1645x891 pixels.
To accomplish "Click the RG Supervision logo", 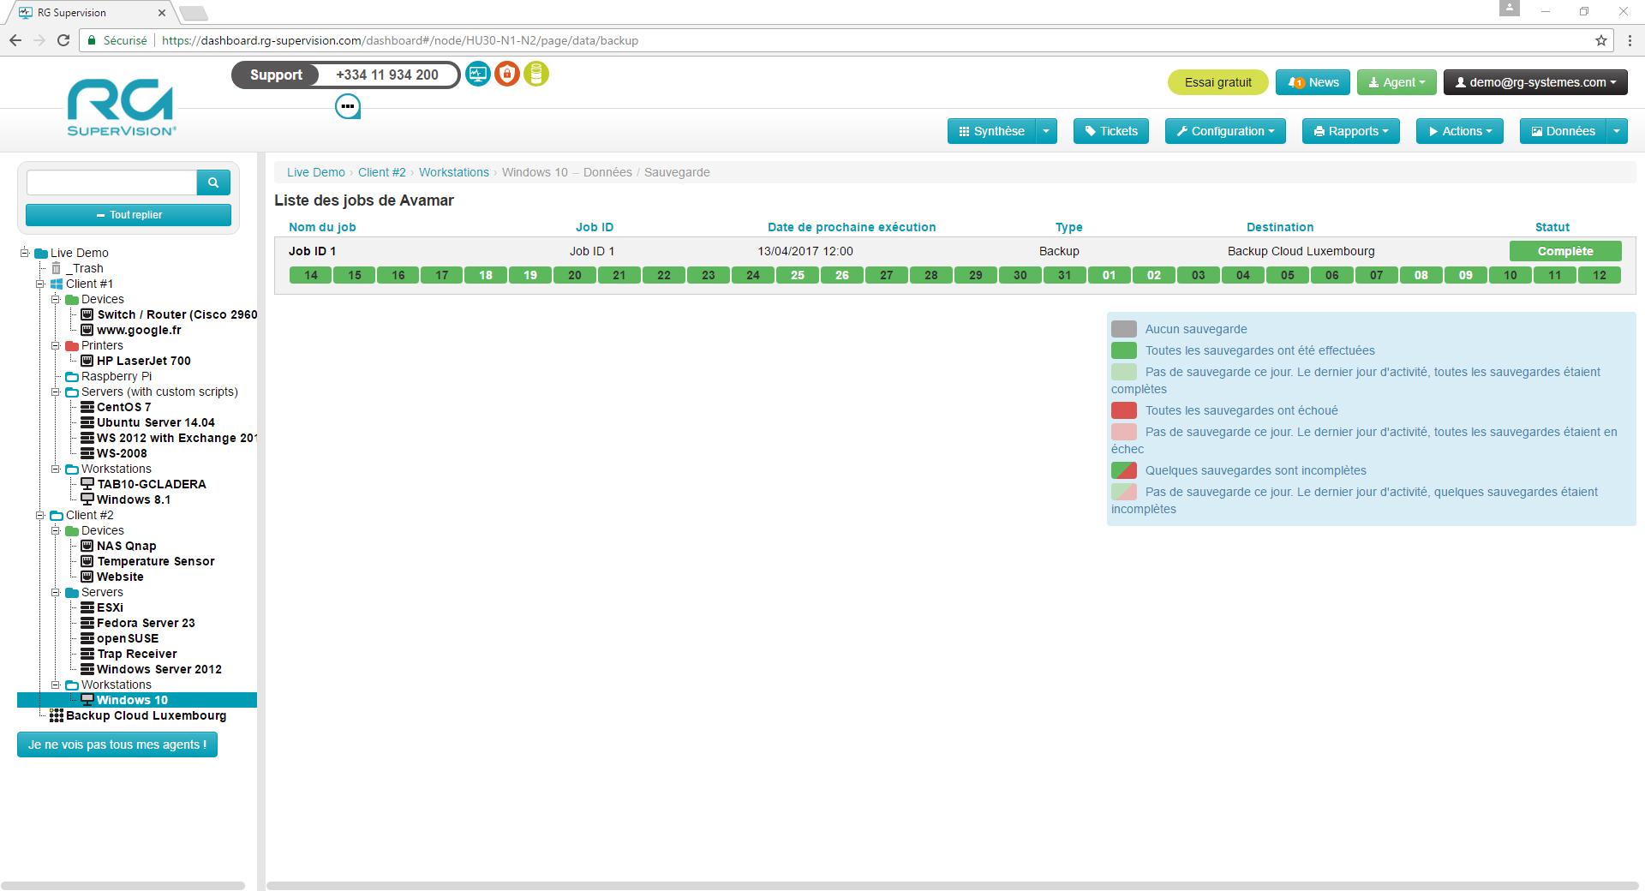I will (122, 108).
